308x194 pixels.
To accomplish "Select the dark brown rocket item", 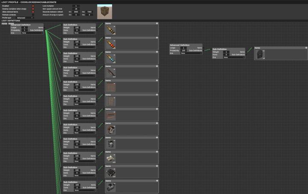I will (111, 73).
